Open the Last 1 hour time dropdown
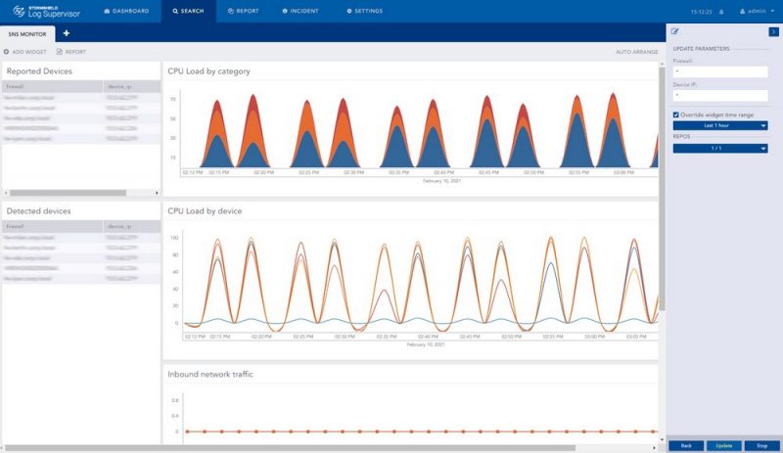 coord(719,125)
